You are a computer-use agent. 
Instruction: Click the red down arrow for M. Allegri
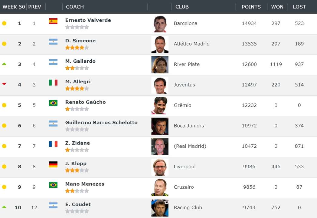click(x=4, y=84)
